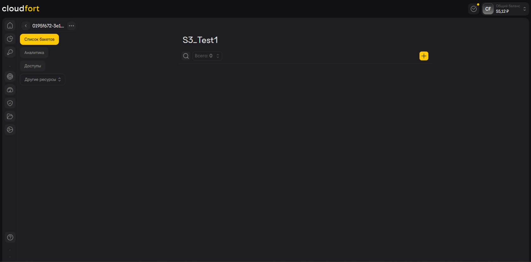Open the help question mark icon
The image size is (531, 262).
click(x=10, y=237)
